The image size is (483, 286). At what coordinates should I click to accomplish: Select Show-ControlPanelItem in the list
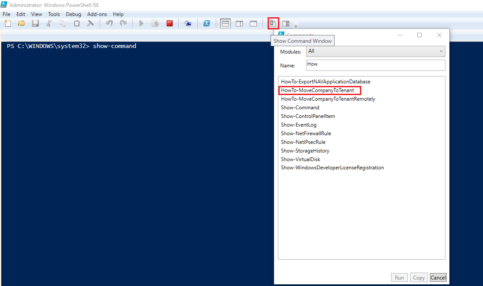coord(308,116)
